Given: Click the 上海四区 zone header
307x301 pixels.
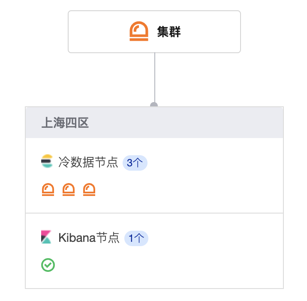Looking at the screenshot, I should (65, 123).
